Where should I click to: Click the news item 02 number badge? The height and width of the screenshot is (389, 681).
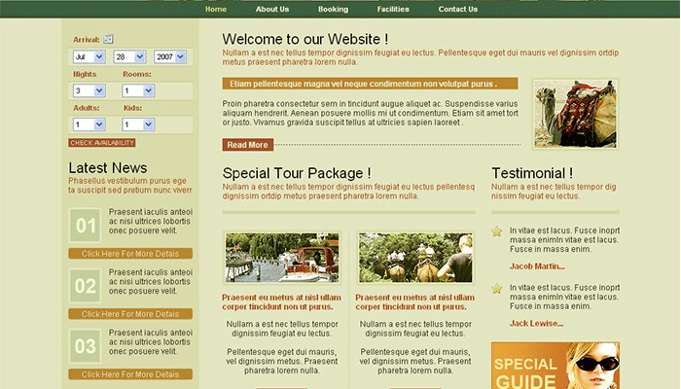pos(86,287)
